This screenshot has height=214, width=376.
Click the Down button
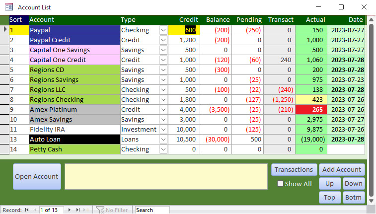tap(354, 184)
